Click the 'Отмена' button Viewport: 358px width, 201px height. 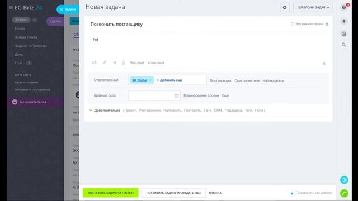coord(215,193)
